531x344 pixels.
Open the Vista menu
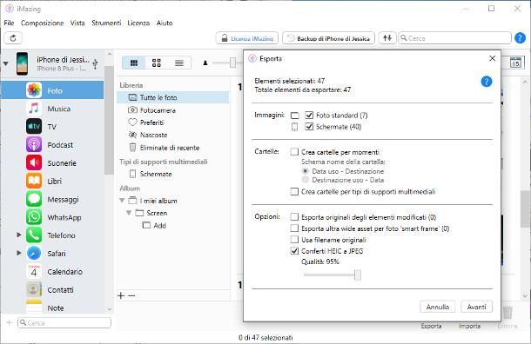point(77,23)
